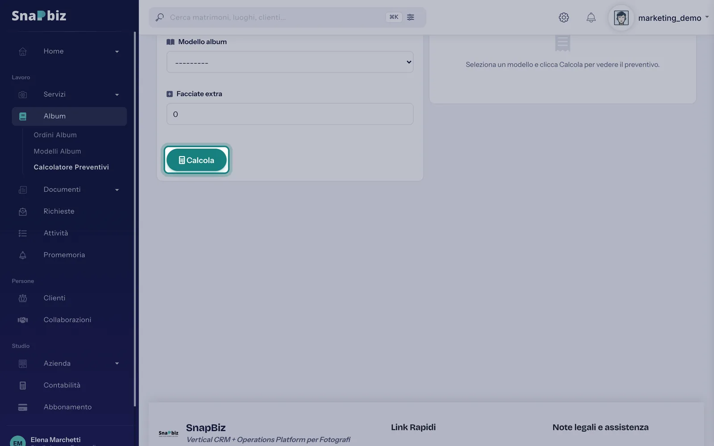Expand the Documenti menu arrow
Viewport: 714px width, 446px height.
[117, 190]
